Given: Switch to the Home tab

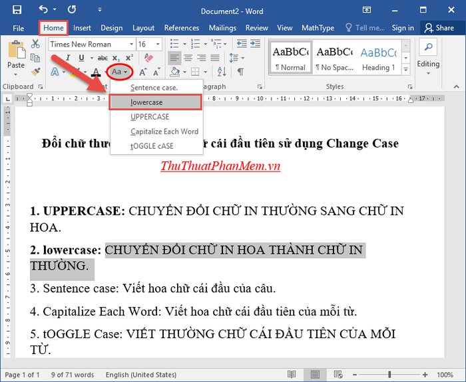Looking at the screenshot, I should (53, 28).
